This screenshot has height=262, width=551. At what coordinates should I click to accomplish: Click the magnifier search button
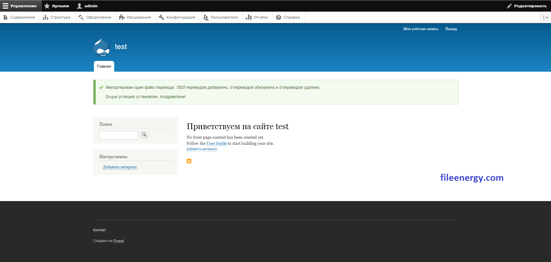point(144,135)
